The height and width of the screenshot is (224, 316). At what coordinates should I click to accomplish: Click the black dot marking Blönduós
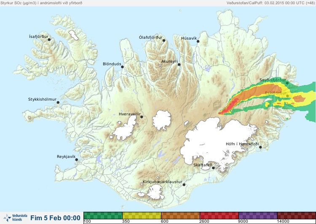[122, 67]
